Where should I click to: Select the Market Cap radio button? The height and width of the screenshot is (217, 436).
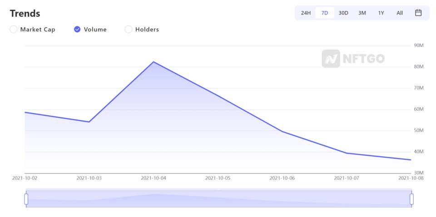pos(13,30)
